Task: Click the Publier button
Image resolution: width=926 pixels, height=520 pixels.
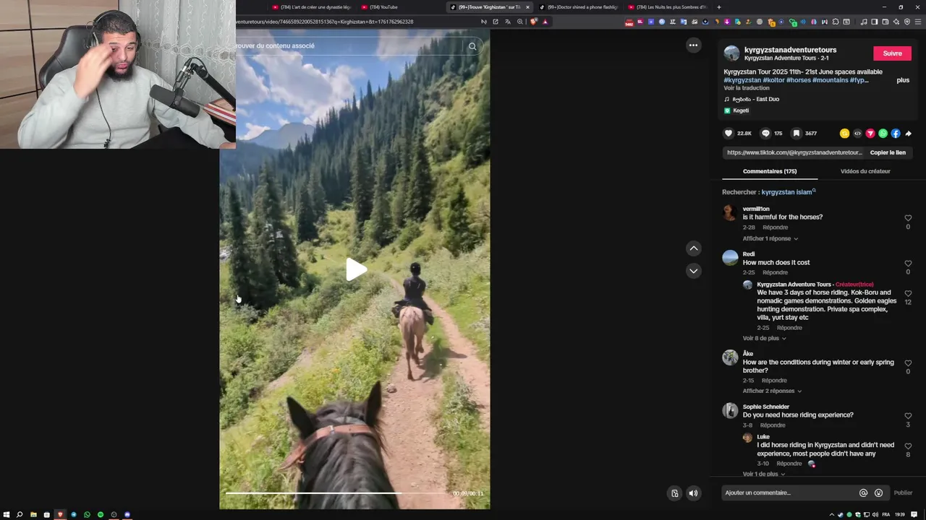Action: (903, 493)
